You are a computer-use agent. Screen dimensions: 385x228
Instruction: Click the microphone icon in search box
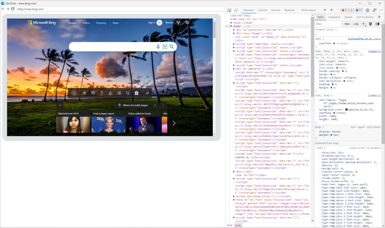click(158, 47)
